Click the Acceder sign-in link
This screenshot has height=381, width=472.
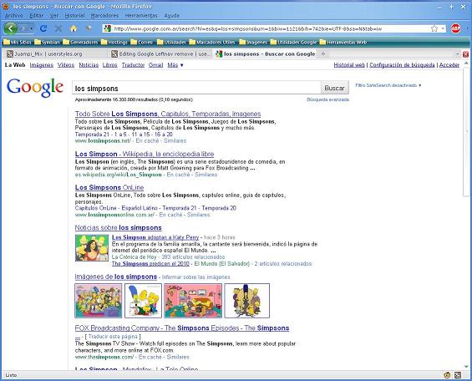click(x=449, y=65)
